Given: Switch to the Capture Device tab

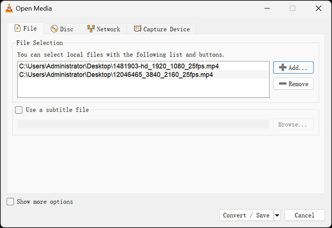Looking at the screenshot, I should click(x=161, y=29).
